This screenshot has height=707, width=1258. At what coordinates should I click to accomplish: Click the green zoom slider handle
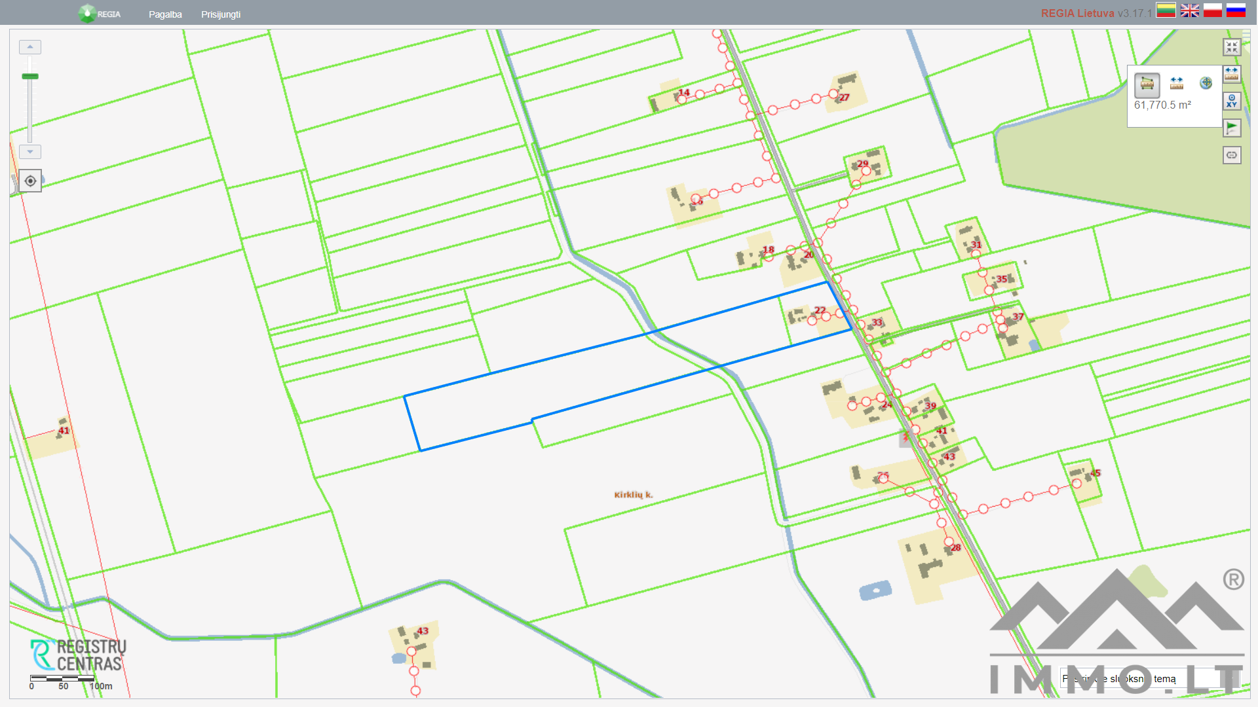click(30, 77)
